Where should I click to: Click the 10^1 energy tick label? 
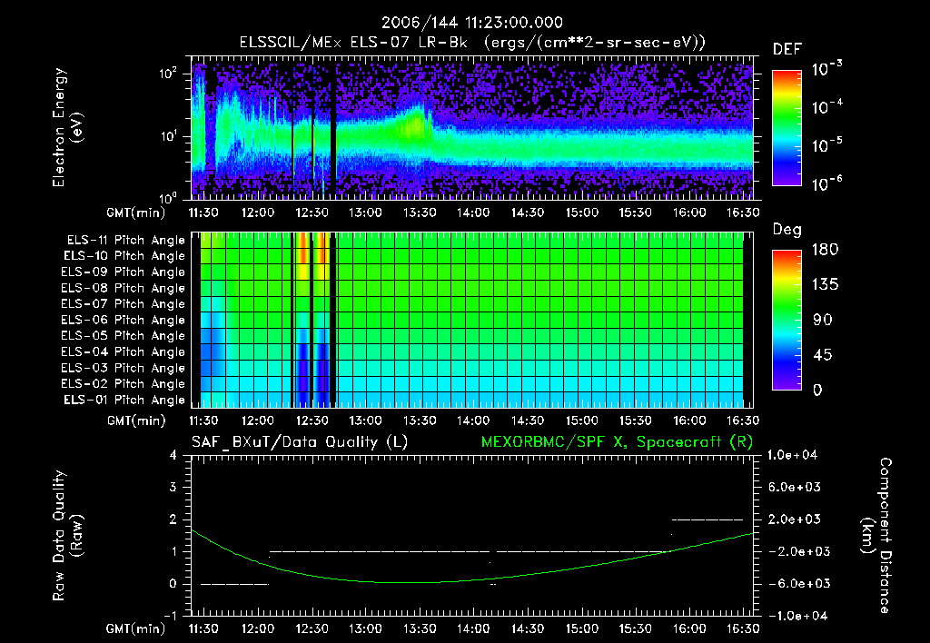point(168,136)
